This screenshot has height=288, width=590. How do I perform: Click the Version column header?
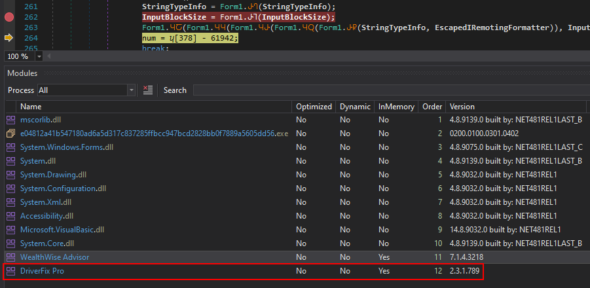point(462,106)
